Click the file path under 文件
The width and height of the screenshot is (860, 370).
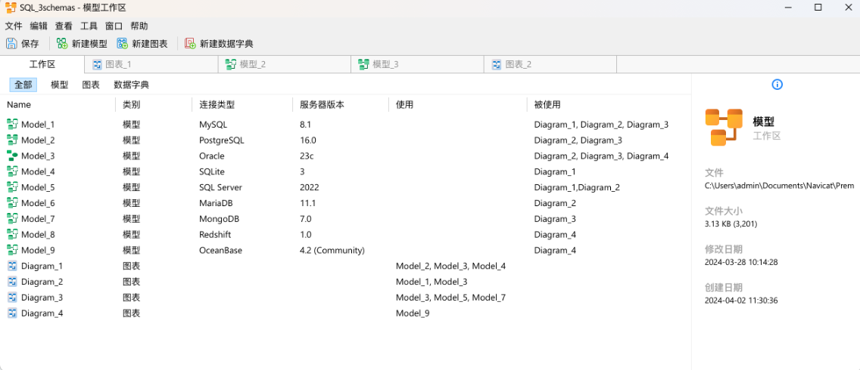(780, 186)
